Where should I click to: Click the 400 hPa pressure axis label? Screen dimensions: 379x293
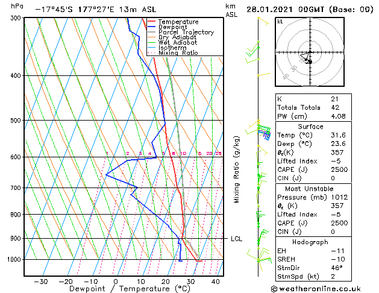(17, 76)
